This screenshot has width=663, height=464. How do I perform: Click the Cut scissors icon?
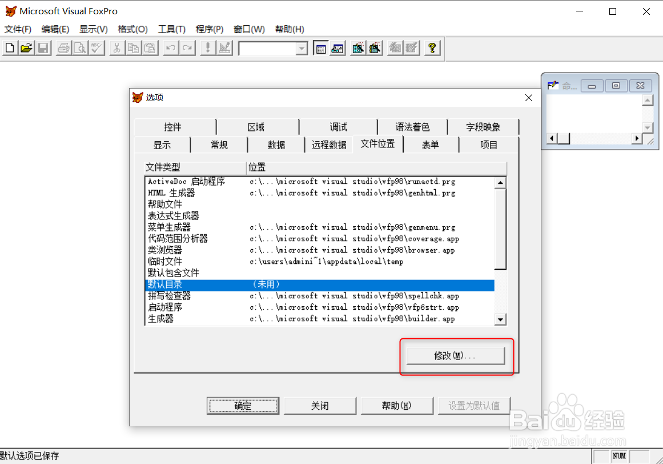(x=117, y=48)
